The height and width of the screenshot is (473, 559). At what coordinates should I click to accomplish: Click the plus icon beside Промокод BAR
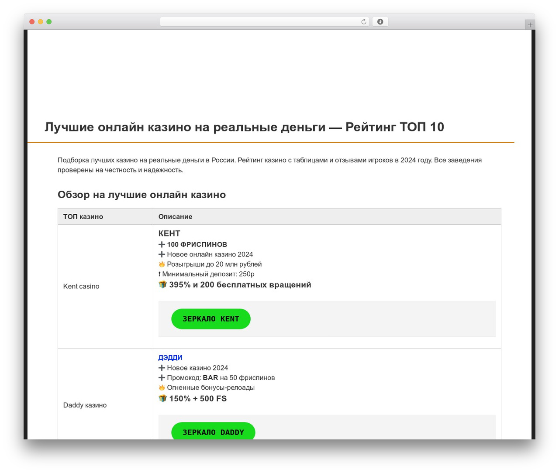click(x=162, y=378)
